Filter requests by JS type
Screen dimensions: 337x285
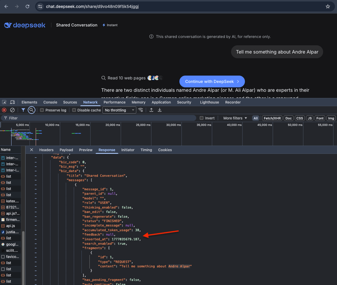click(x=310, y=118)
